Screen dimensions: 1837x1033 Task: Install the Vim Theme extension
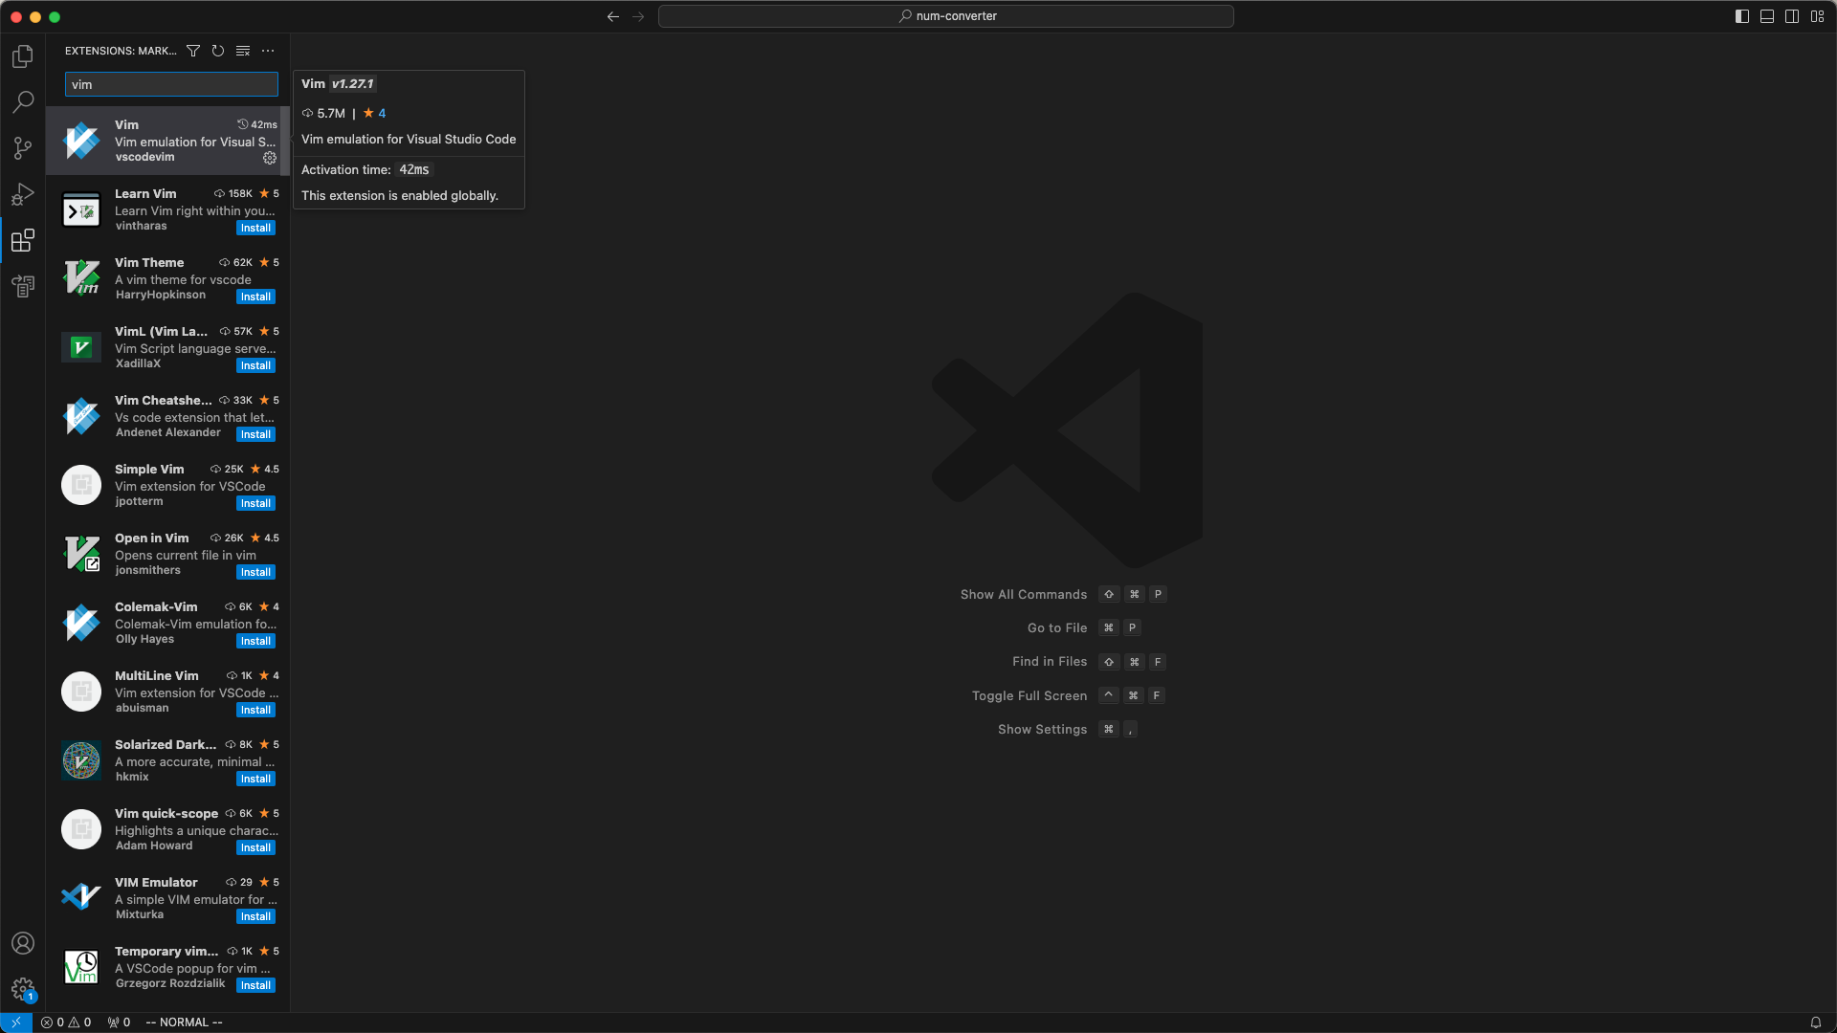click(255, 297)
